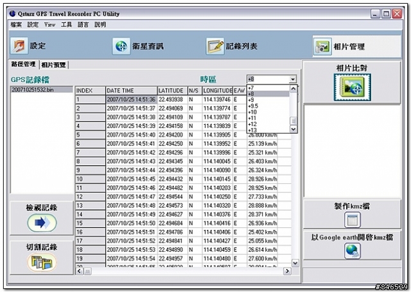411x292 pixels.
Task: Select +13 in timezone list
Action: pos(268,130)
